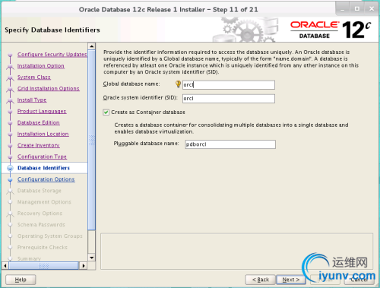Click the Oracle system identifier field
This screenshot has width=380, height=288.
click(x=229, y=99)
